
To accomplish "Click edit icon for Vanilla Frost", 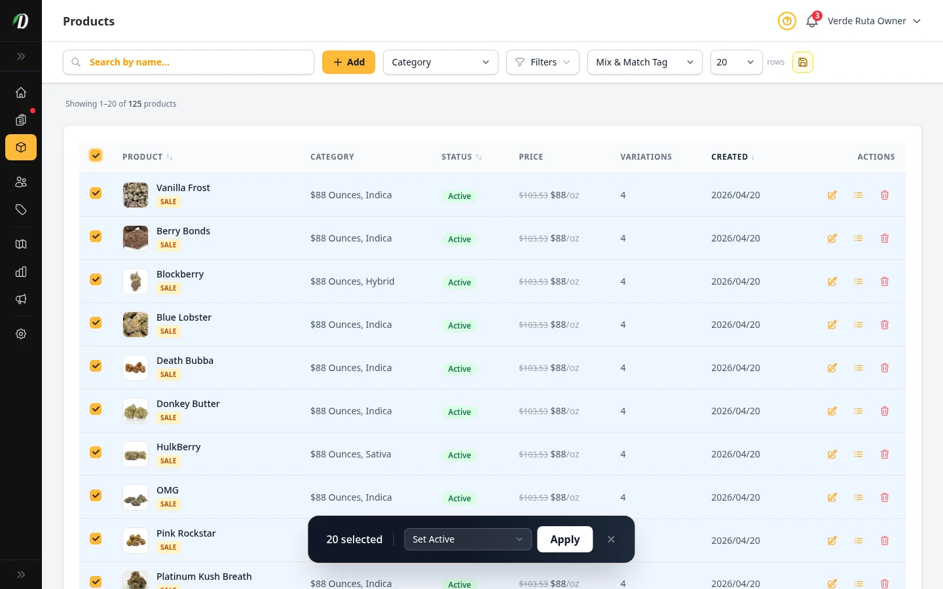I will click(x=832, y=195).
